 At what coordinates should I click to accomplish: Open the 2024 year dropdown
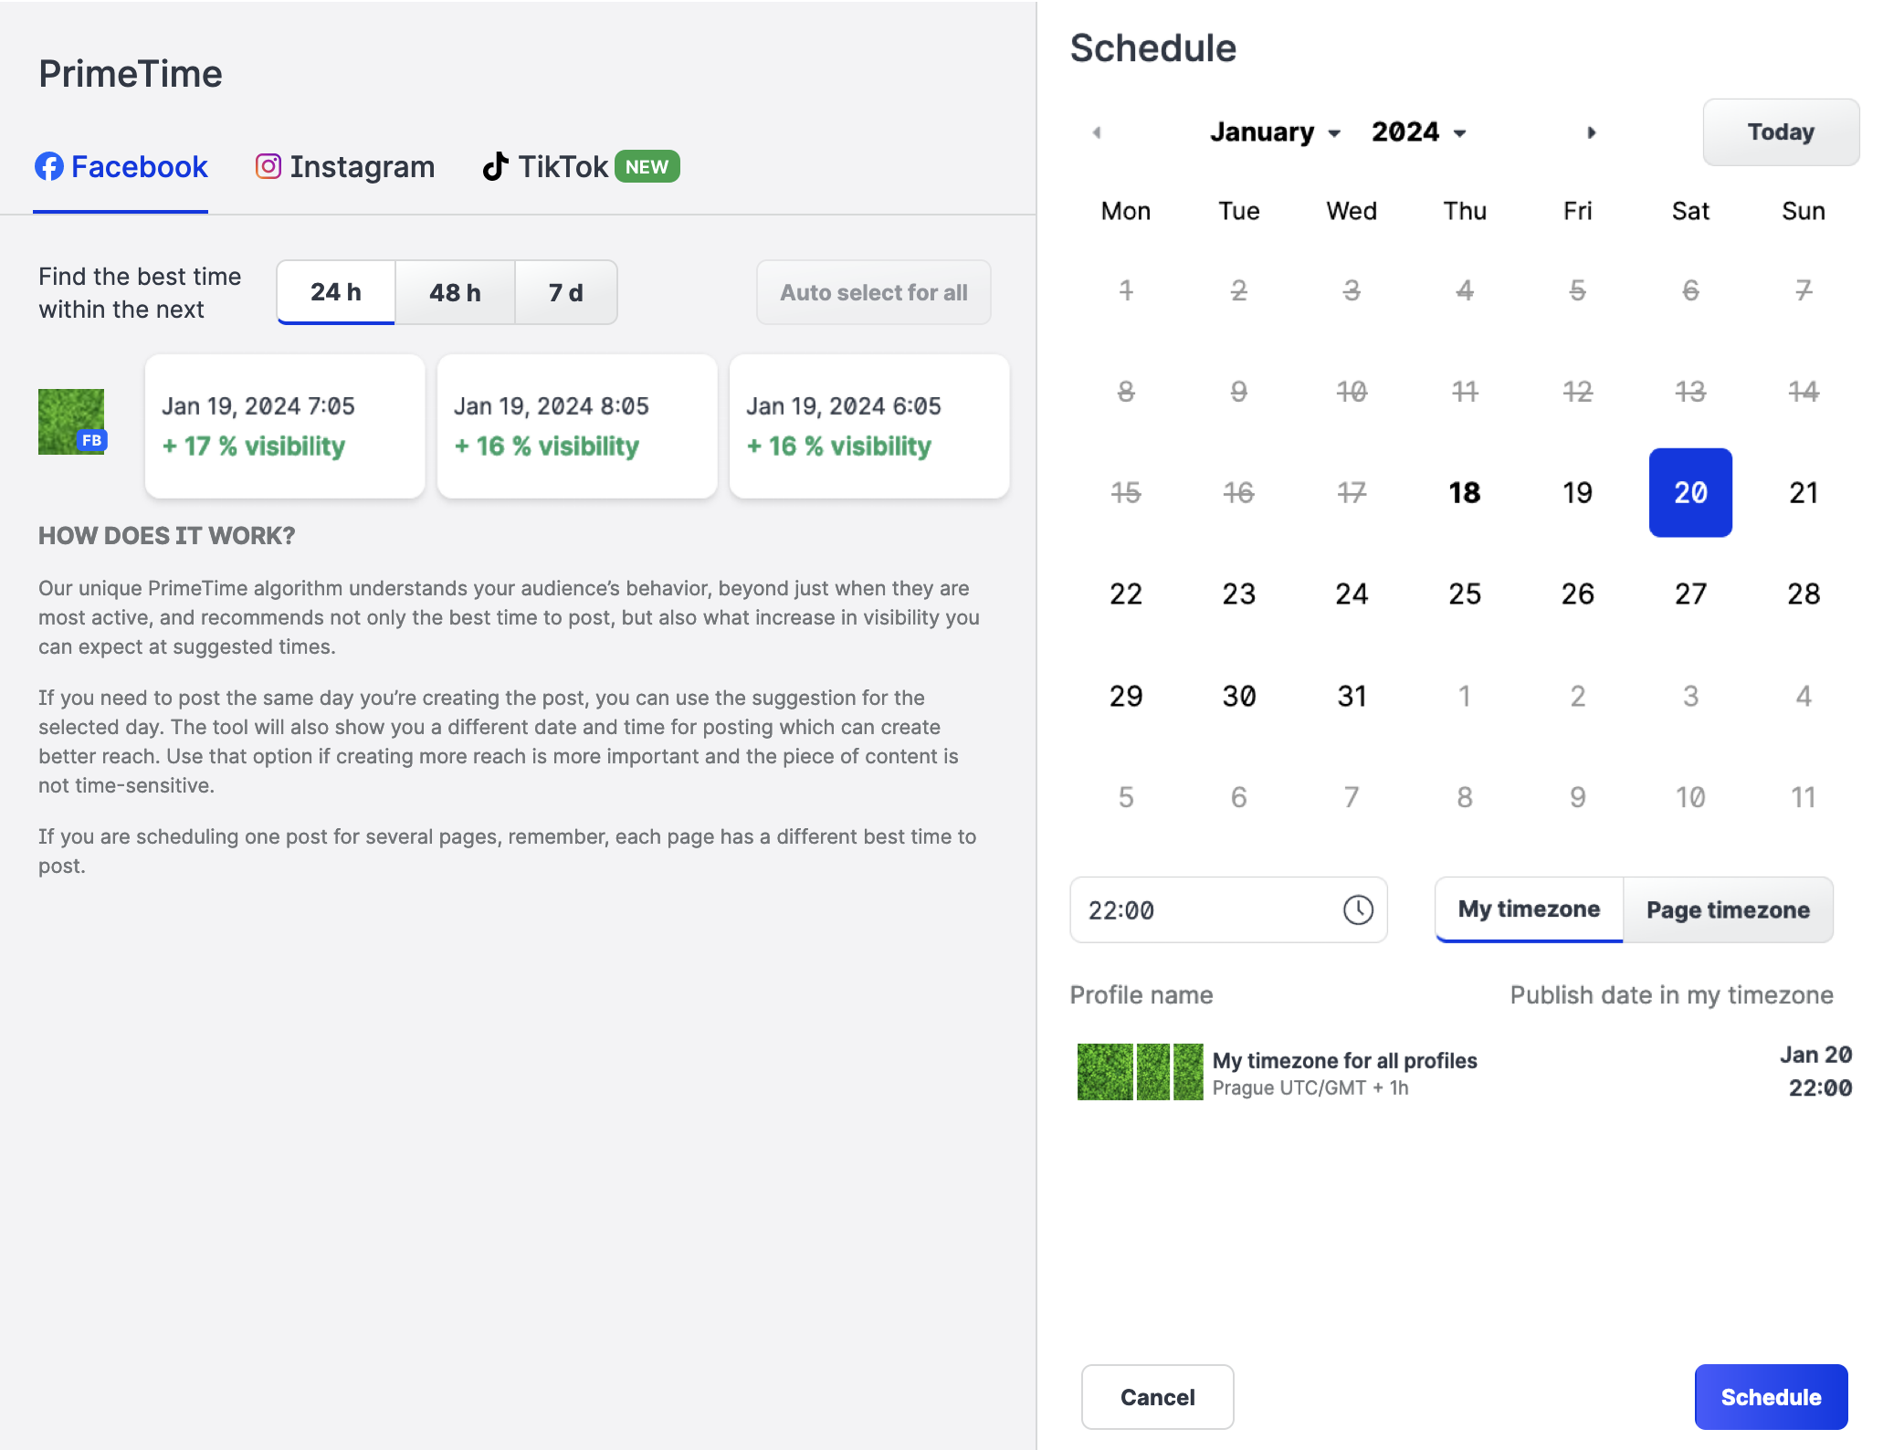(1414, 131)
